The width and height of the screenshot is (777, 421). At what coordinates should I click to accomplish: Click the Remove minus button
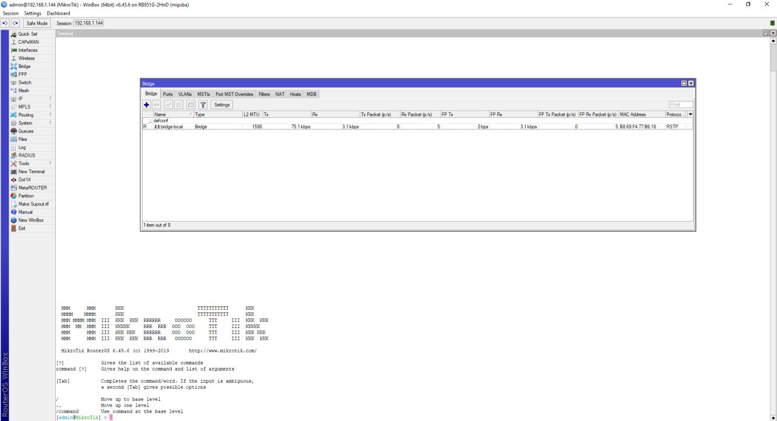pos(157,104)
